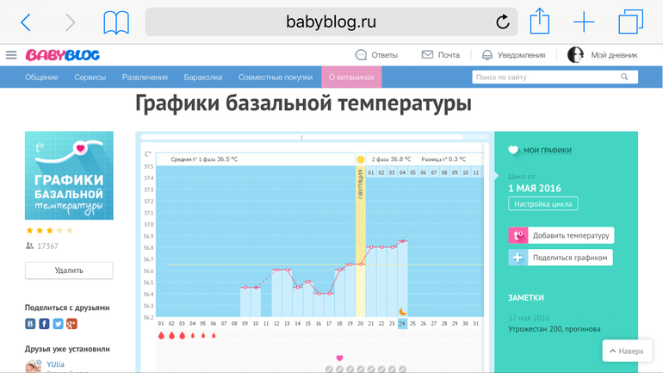663x373 pixels.
Task: Open the Safari share sheet icon
Action: [x=540, y=22]
